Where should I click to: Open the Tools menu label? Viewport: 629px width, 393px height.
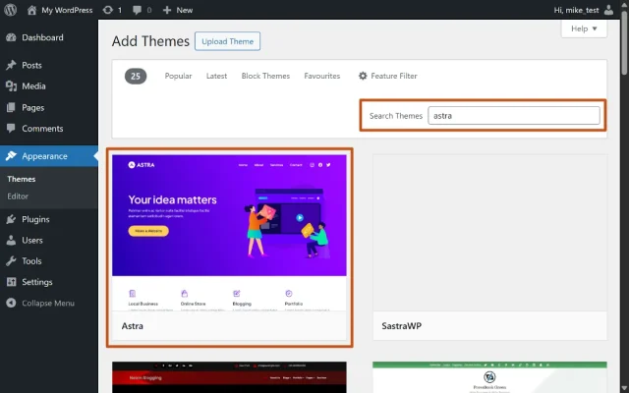(x=31, y=260)
